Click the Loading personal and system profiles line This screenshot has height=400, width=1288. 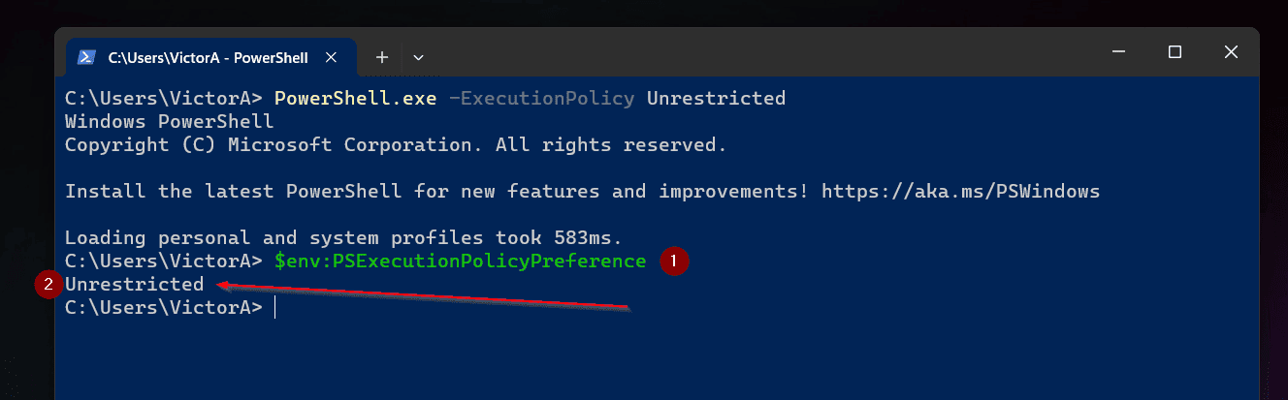343,237
